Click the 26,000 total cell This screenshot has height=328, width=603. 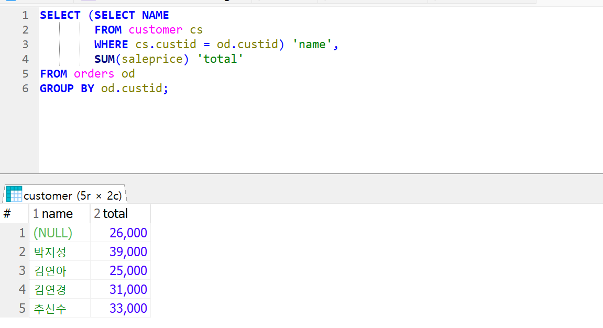[x=120, y=233]
